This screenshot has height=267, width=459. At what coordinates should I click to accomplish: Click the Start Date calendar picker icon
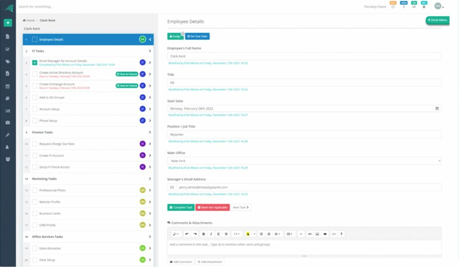[437, 108]
